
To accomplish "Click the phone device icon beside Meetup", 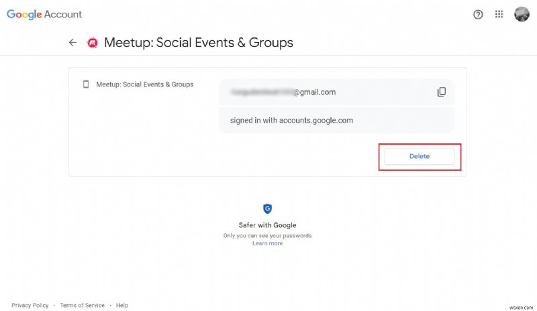I will pyautogui.click(x=86, y=84).
